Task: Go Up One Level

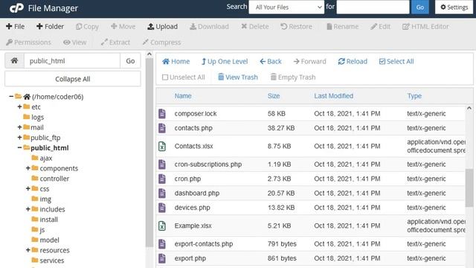Action: (x=225, y=61)
